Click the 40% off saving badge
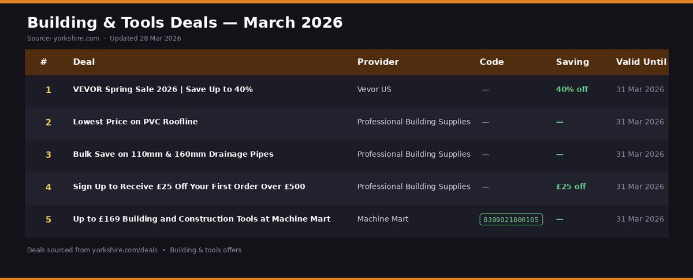Screen dimensions: 693x280 click(x=572, y=90)
